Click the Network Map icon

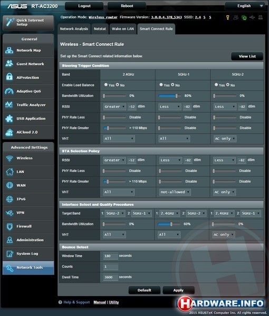point(9,50)
